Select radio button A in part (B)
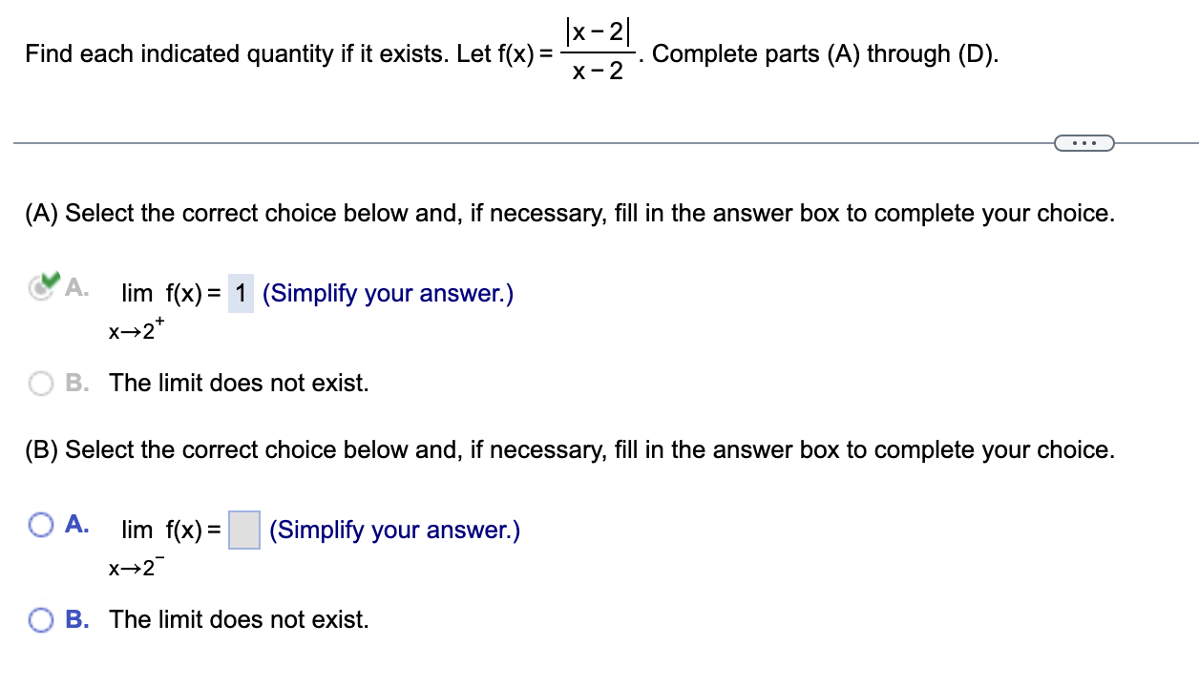1199x687 pixels. 40,523
